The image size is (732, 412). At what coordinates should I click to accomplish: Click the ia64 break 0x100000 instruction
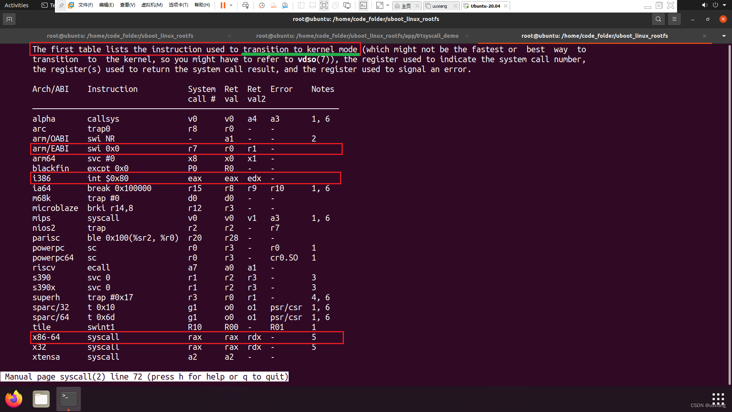coord(119,188)
